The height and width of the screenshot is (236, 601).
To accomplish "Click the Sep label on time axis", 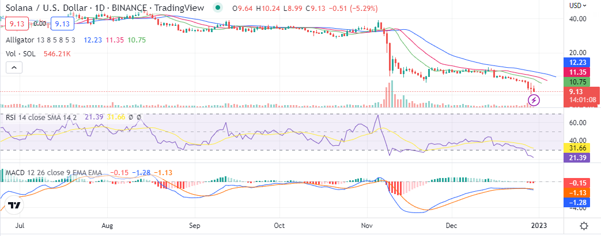I will pos(195,225).
